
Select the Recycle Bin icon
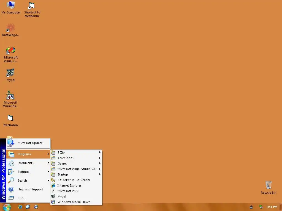[x=269, y=187]
